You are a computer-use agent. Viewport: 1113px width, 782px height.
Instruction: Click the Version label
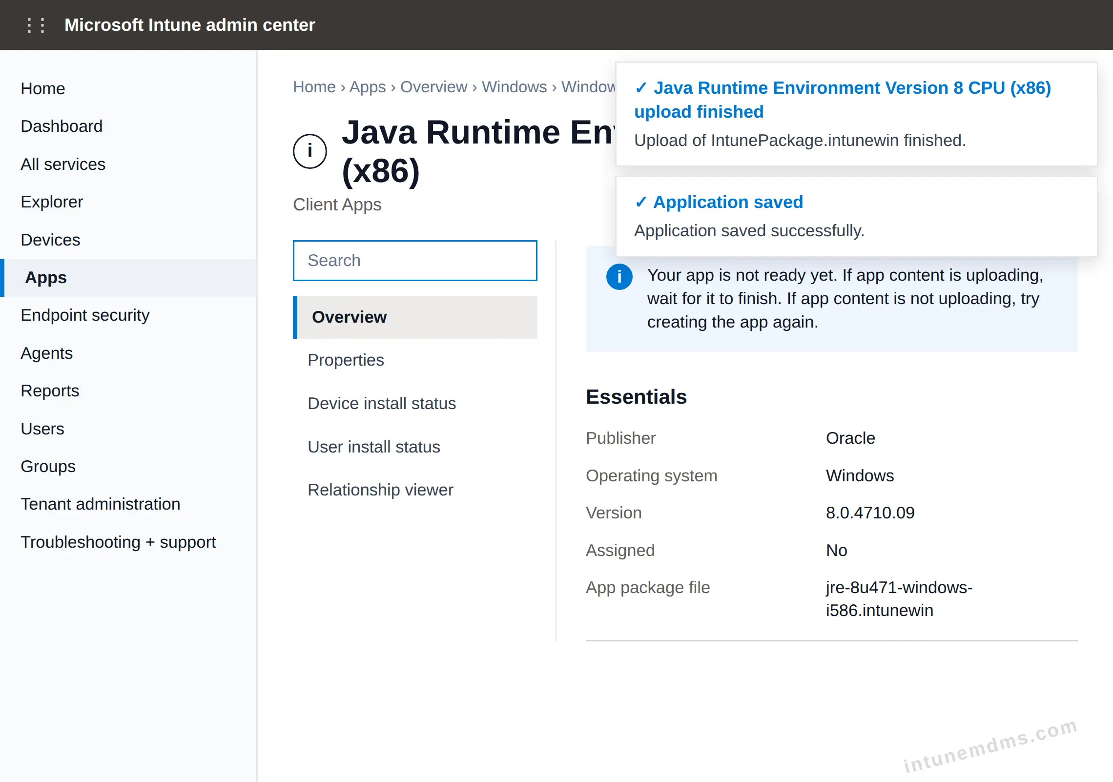614,513
